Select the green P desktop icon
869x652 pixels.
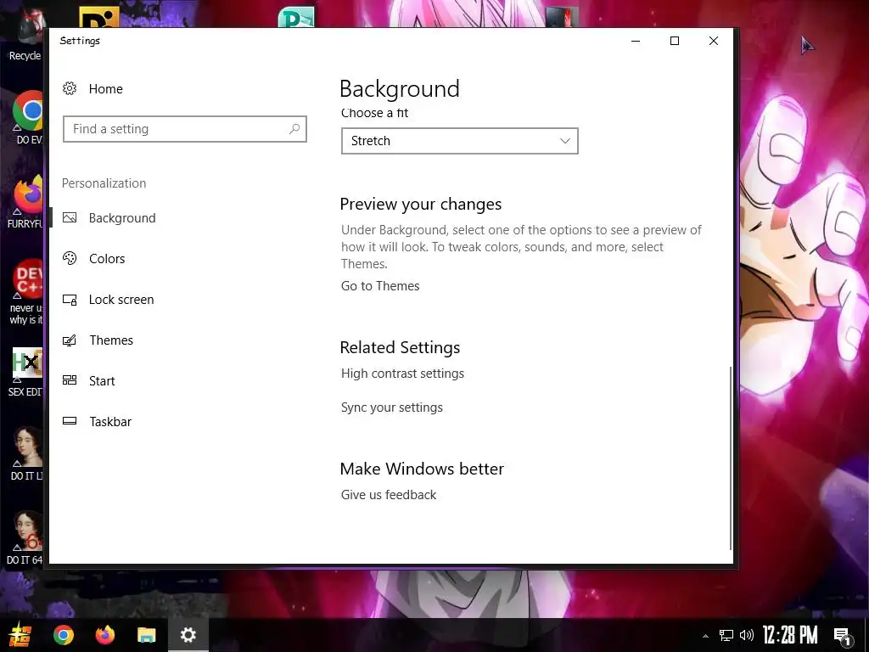pos(296,18)
